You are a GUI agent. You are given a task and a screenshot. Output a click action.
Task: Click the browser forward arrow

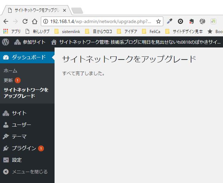(15, 22)
